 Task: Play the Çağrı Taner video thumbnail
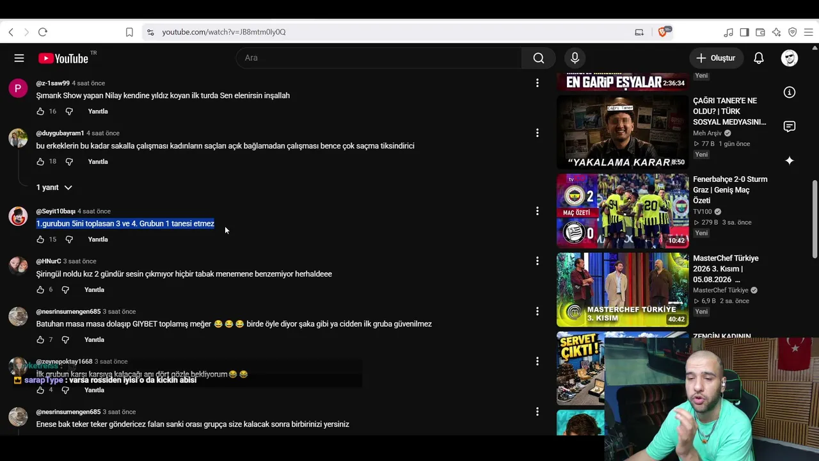click(623, 133)
